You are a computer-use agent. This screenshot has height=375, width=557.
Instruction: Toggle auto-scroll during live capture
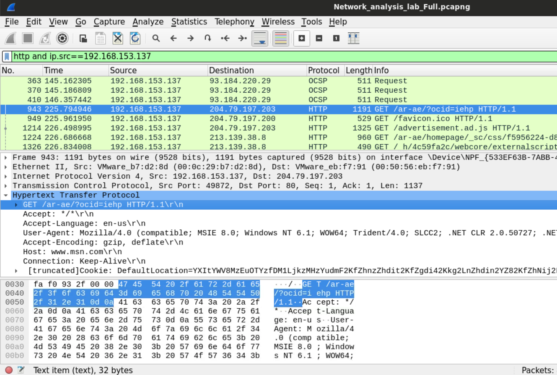[x=260, y=39]
